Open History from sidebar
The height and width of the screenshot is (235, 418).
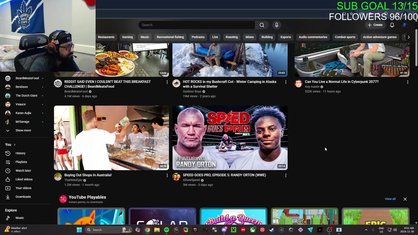click(25, 153)
